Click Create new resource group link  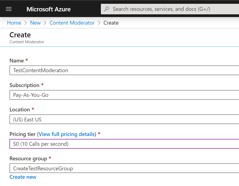click(x=23, y=177)
